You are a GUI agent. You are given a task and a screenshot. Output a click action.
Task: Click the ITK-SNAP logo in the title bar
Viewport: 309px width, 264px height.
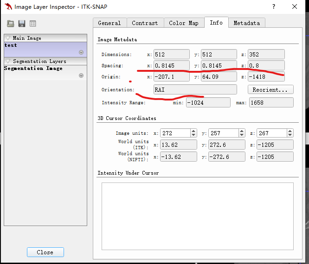point(8,6)
